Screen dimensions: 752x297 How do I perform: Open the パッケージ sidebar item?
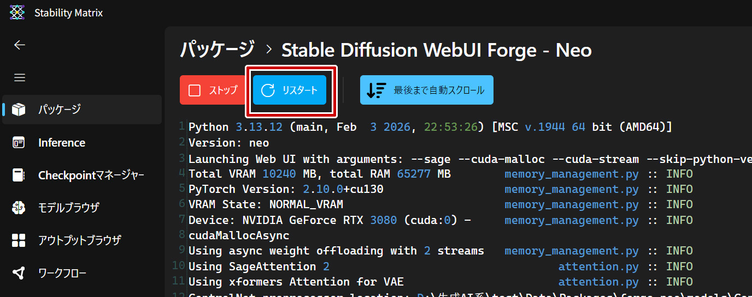(60, 110)
